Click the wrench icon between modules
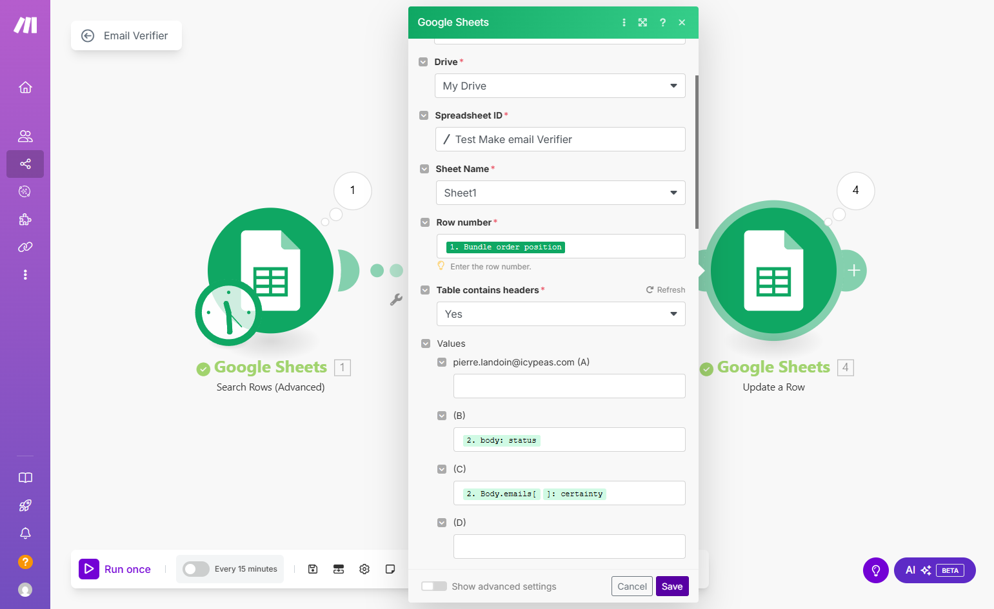The image size is (994, 609). coord(396,300)
